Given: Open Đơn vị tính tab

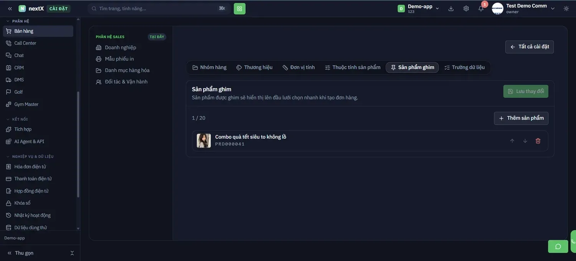Looking at the screenshot, I should (x=299, y=68).
